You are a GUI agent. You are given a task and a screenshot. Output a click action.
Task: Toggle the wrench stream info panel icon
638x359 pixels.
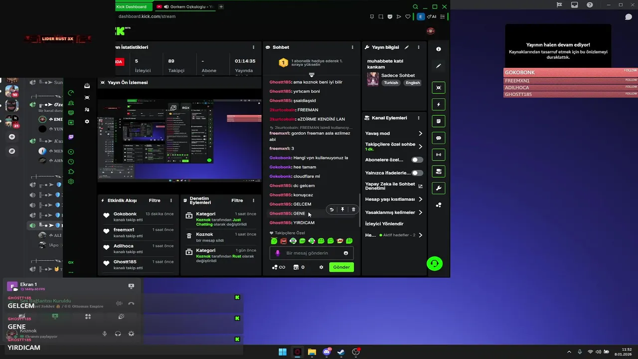(x=439, y=188)
